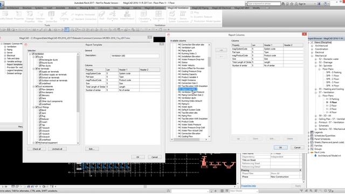Open the Architecture ribbon tab
345x194 pixels.
tap(13, 8)
